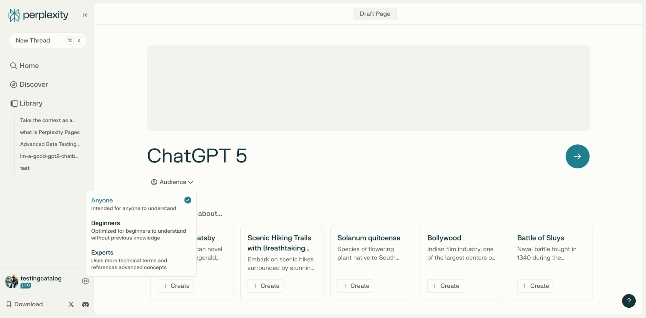Open the 'test' thread from Library
The height and width of the screenshot is (318, 646).
[x=25, y=168]
